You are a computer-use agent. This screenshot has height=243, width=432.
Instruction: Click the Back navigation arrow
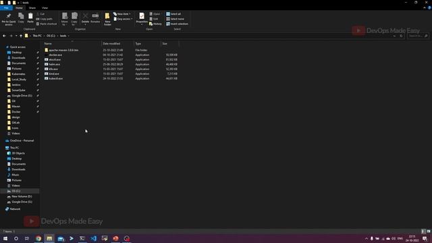pyautogui.click(x=4, y=36)
